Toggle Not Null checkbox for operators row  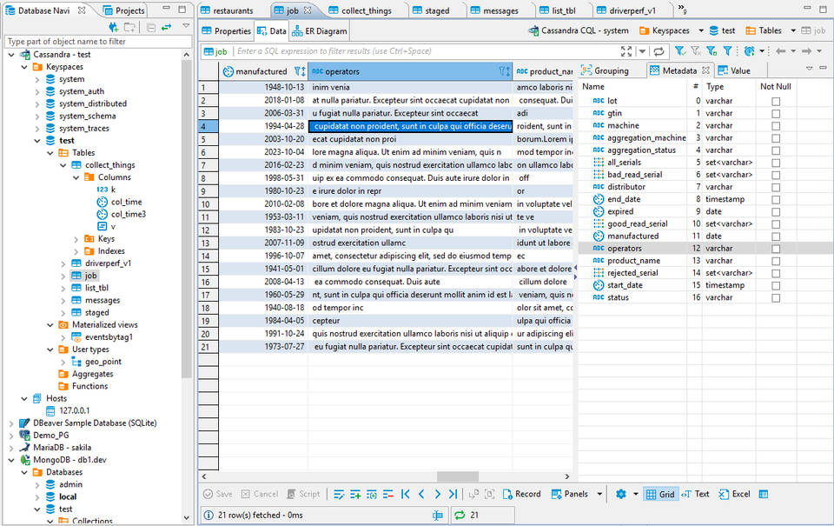(776, 249)
